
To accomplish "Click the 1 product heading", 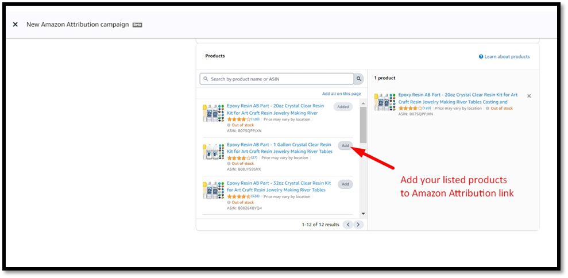I will 385,78.
